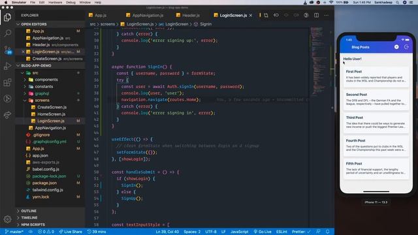Viewport: 418px width, 235px height.
Task: Open Third Post card in simulator
Action: [x=376, y=123]
